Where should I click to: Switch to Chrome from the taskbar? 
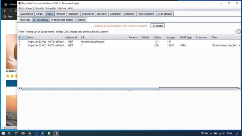point(29,133)
